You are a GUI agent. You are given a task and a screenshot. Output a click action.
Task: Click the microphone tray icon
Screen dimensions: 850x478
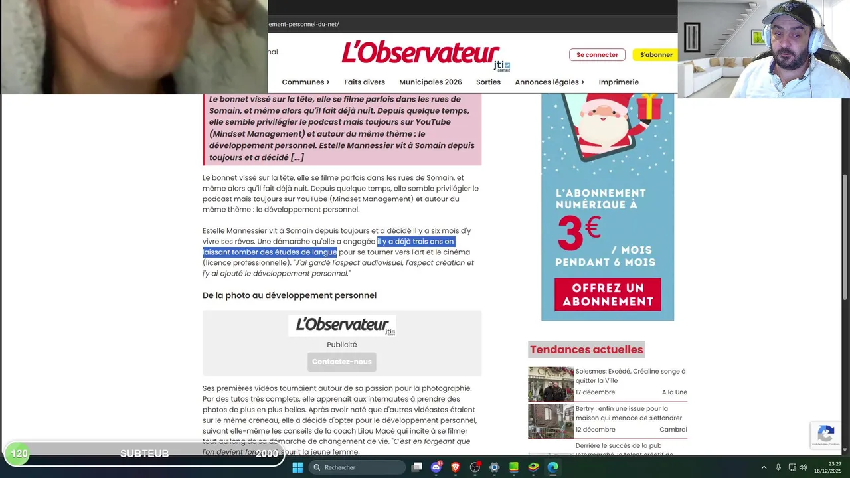coord(778,467)
